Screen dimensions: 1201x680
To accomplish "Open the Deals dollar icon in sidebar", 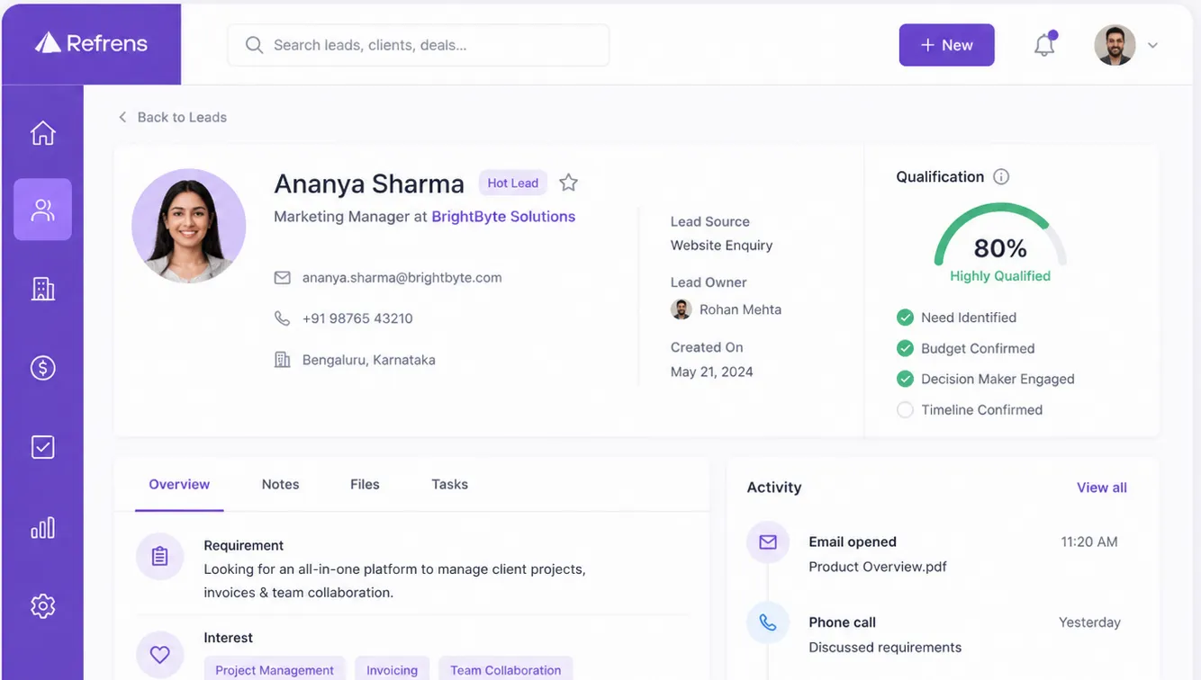I will pyautogui.click(x=42, y=368).
